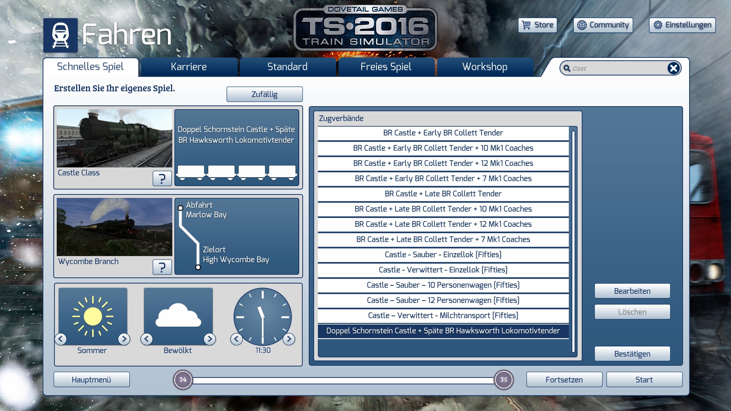Open the Freies Spiel tab
The image size is (731, 411).
(x=386, y=67)
